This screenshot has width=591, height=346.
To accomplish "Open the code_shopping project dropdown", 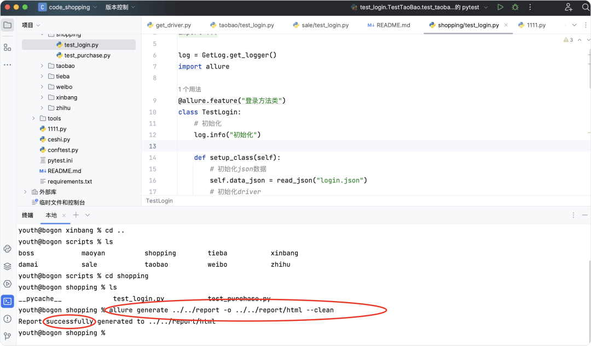I will tap(68, 7).
